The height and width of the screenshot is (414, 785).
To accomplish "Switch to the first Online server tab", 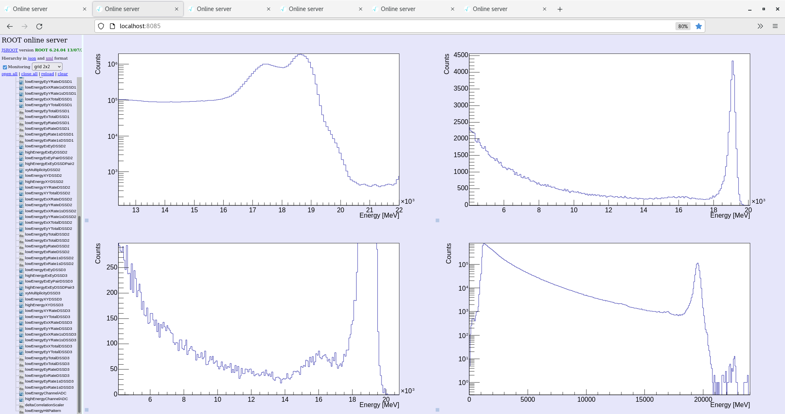I will pyautogui.click(x=41, y=9).
